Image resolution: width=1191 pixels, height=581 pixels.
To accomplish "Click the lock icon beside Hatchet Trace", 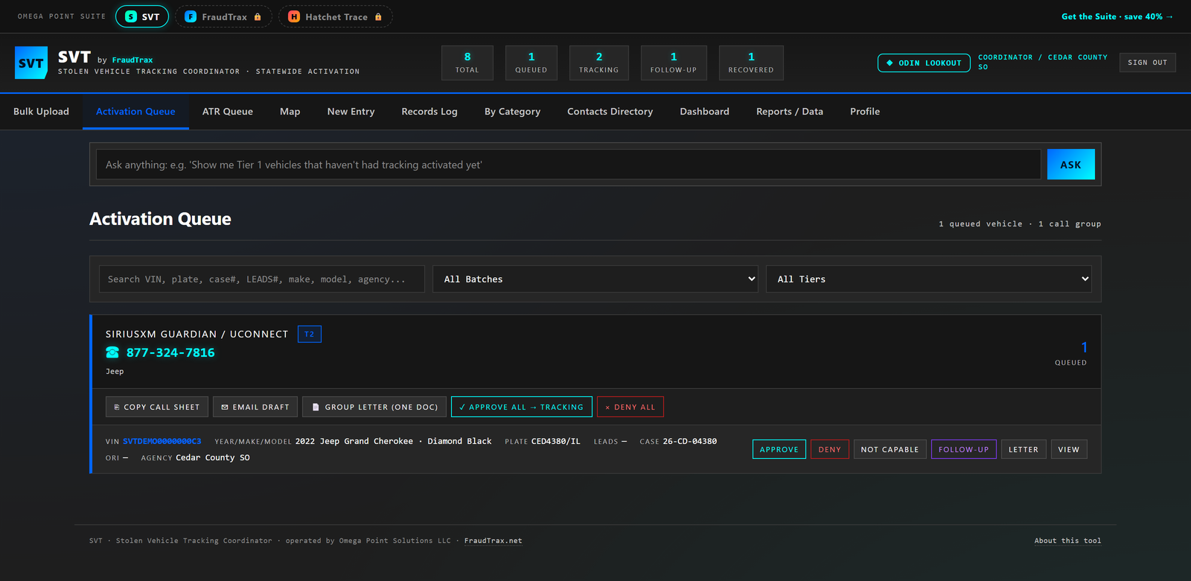I will click(378, 16).
